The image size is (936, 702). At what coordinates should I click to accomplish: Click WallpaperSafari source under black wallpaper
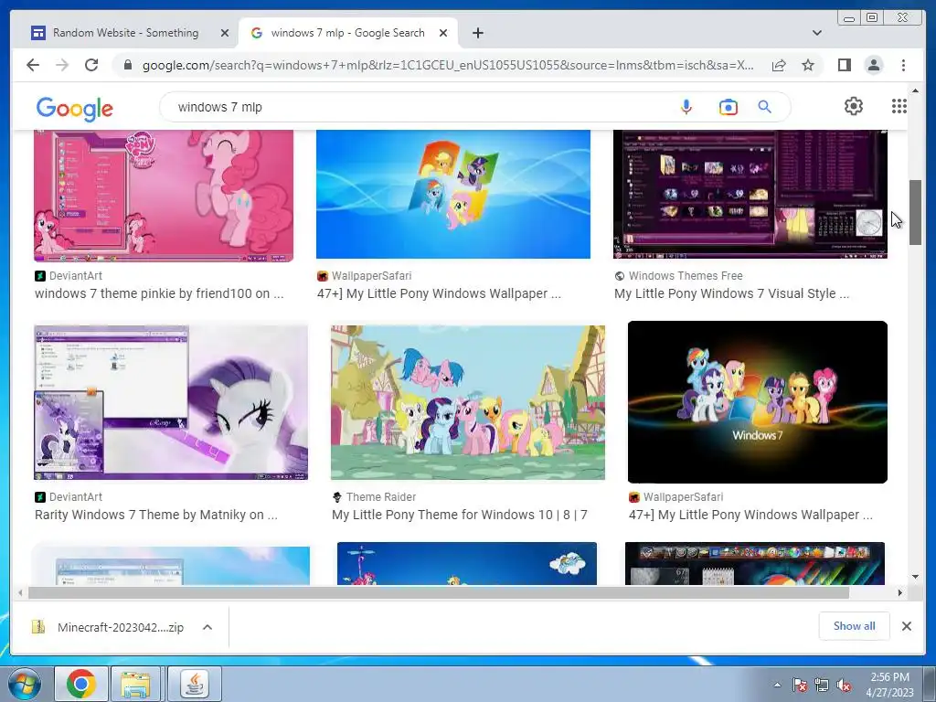coord(683,496)
